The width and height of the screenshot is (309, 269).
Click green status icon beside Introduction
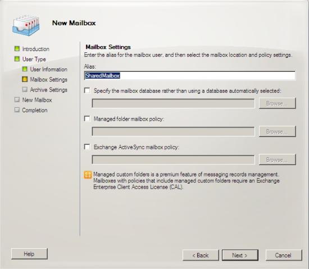coord(17,49)
